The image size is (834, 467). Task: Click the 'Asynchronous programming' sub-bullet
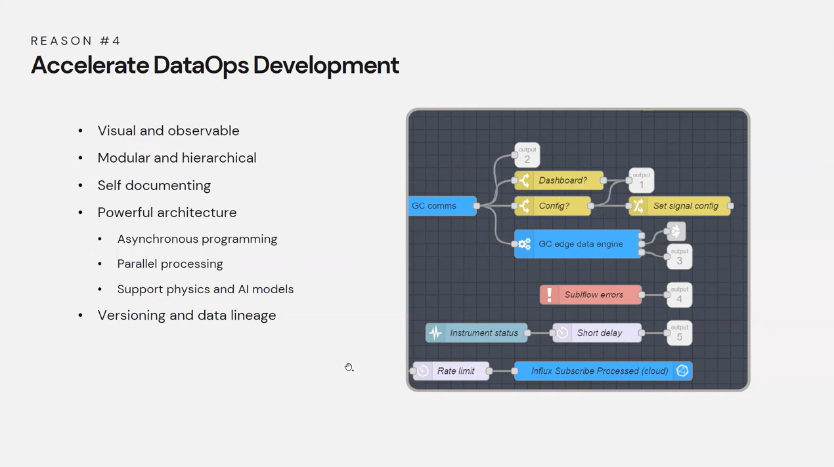click(197, 239)
